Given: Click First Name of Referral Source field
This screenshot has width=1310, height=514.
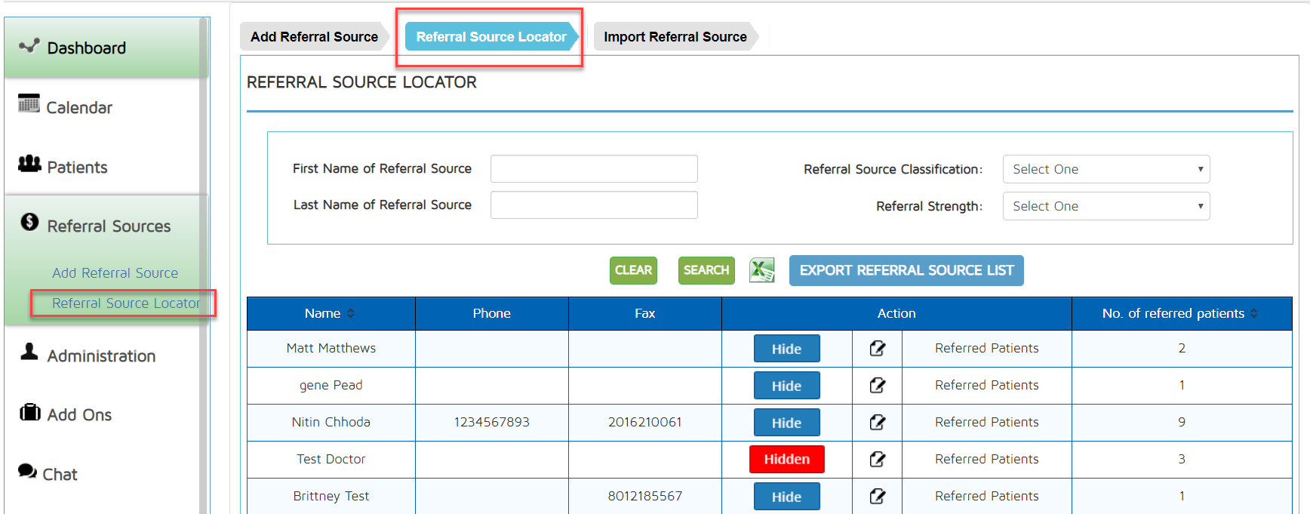Looking at the screenshot, I should [x=594, y=169].
